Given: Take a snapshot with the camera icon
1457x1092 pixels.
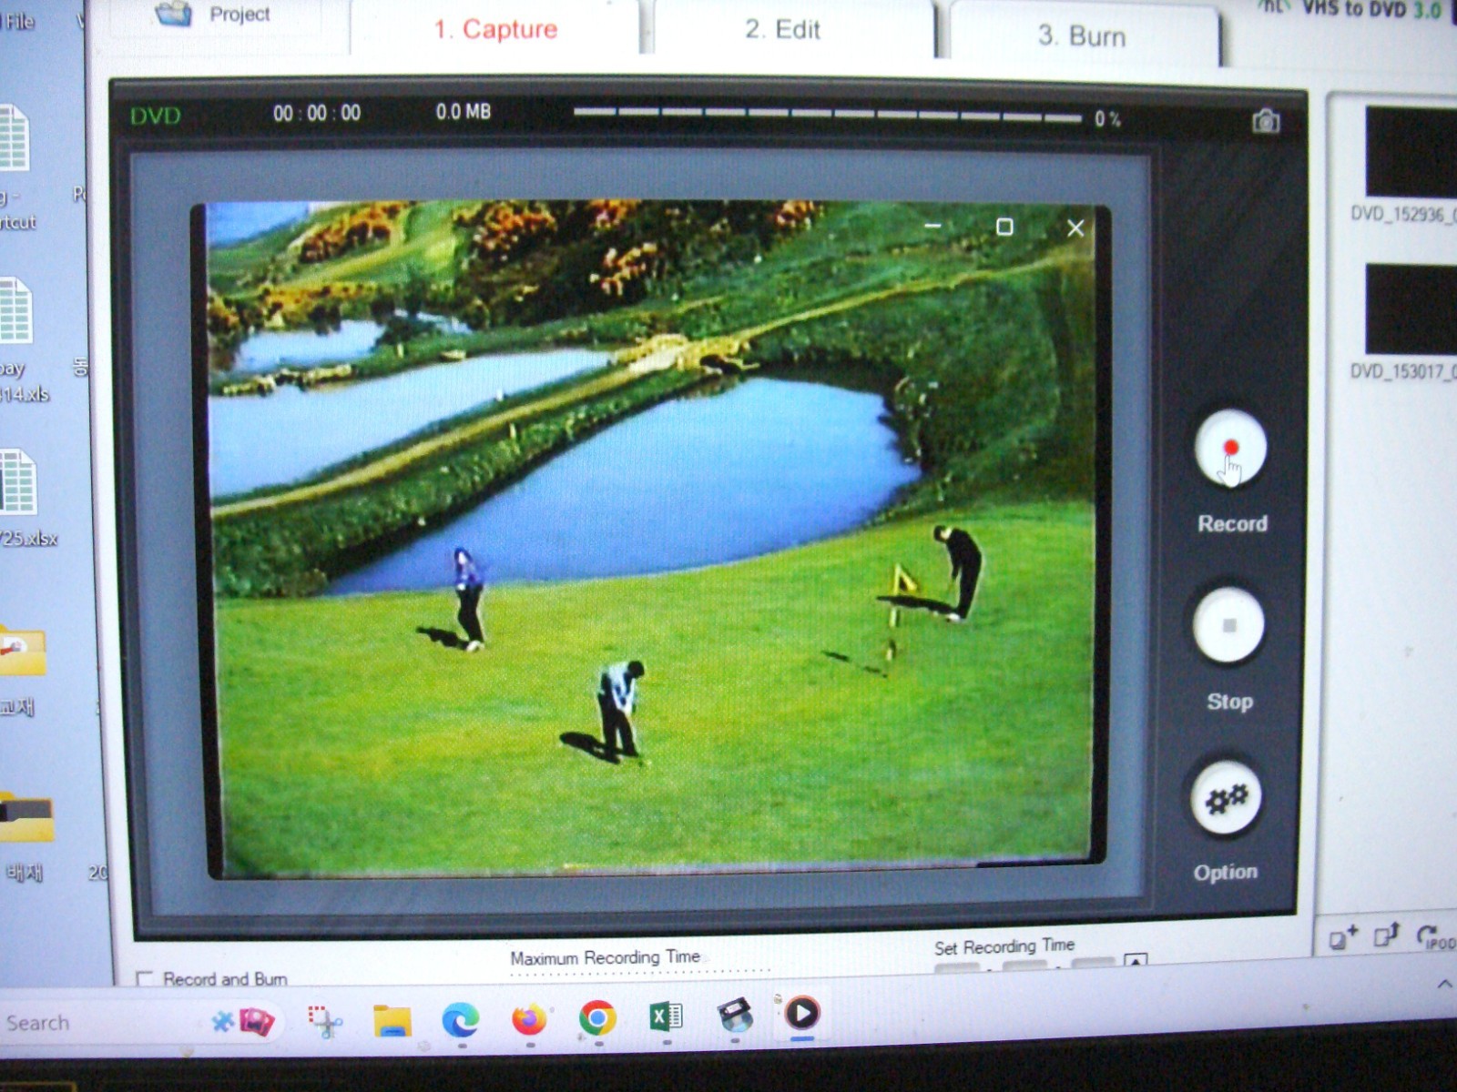Looking at the screenshot, I should coord(1266,121).
